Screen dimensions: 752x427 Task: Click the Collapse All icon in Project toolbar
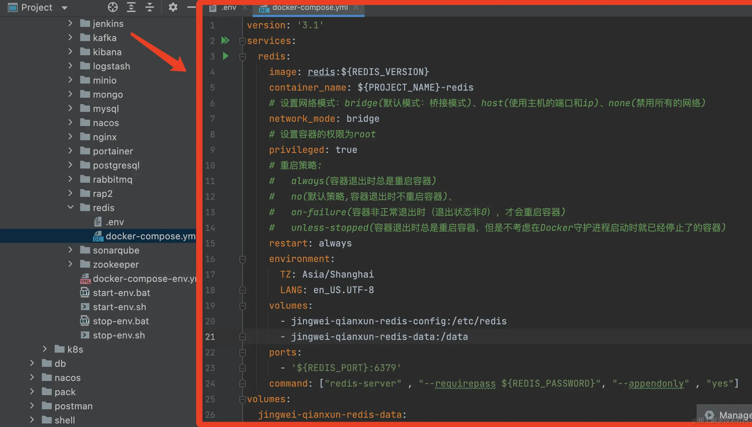point(150,7)
